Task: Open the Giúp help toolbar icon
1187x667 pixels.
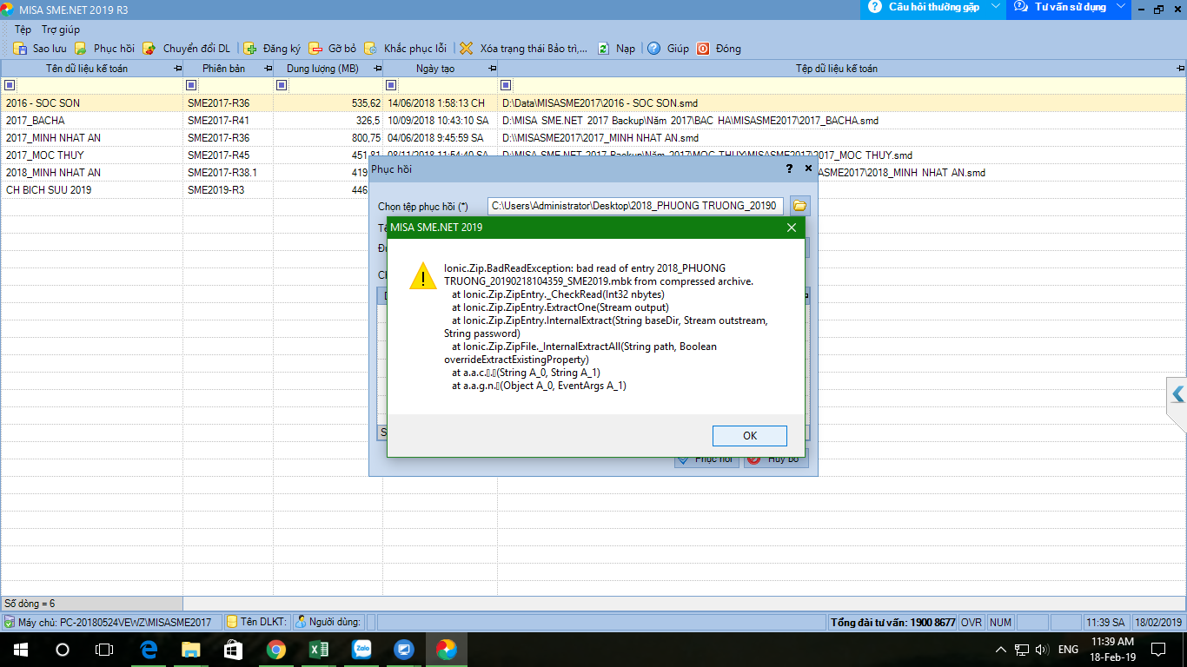Action: [x=653, y=49]
